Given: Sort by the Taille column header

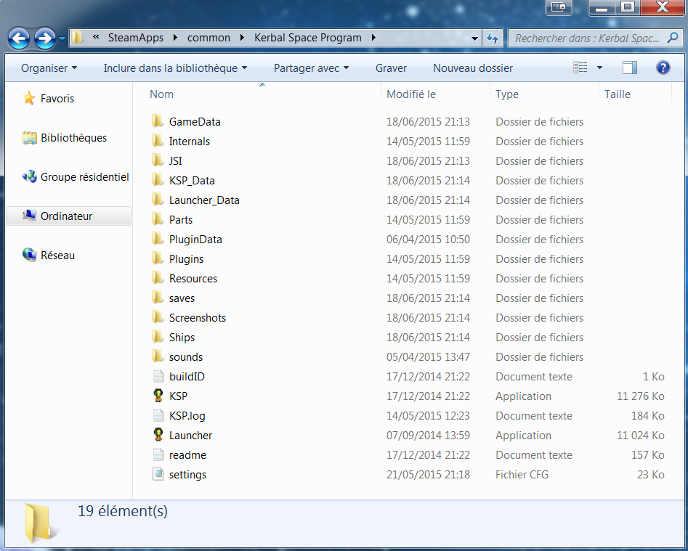Looking at the screenshot, I should tap(618, 94).
